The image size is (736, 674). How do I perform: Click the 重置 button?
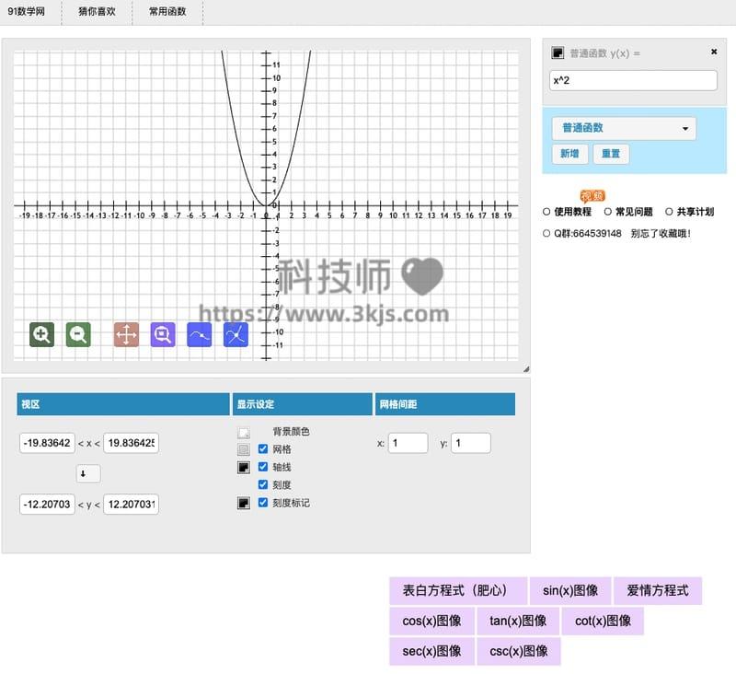(x=611, y=154)
